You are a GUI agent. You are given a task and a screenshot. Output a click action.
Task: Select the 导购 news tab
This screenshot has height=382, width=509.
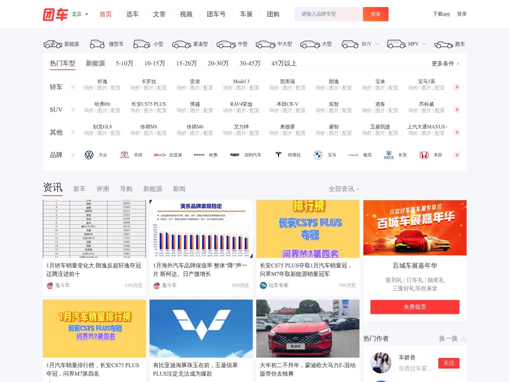click(x=126, y=189)
